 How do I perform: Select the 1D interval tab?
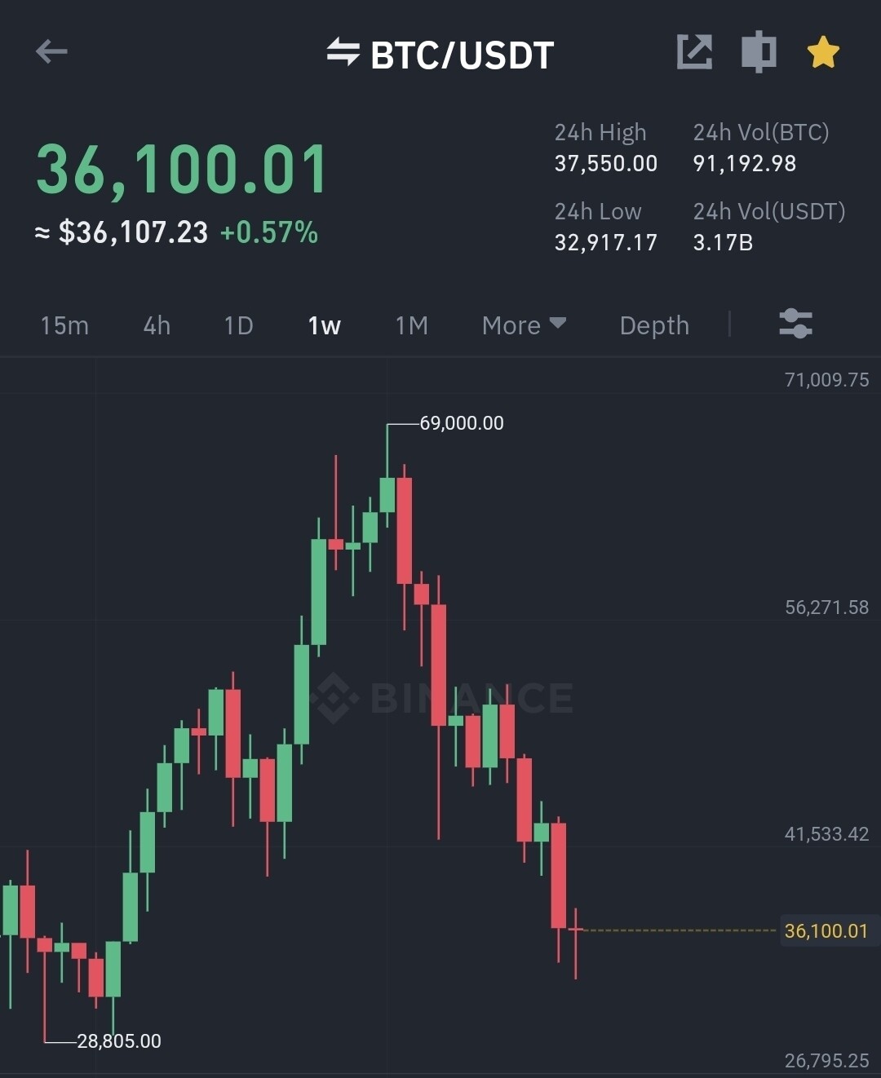pyautogui.click(x=238, y=325)
